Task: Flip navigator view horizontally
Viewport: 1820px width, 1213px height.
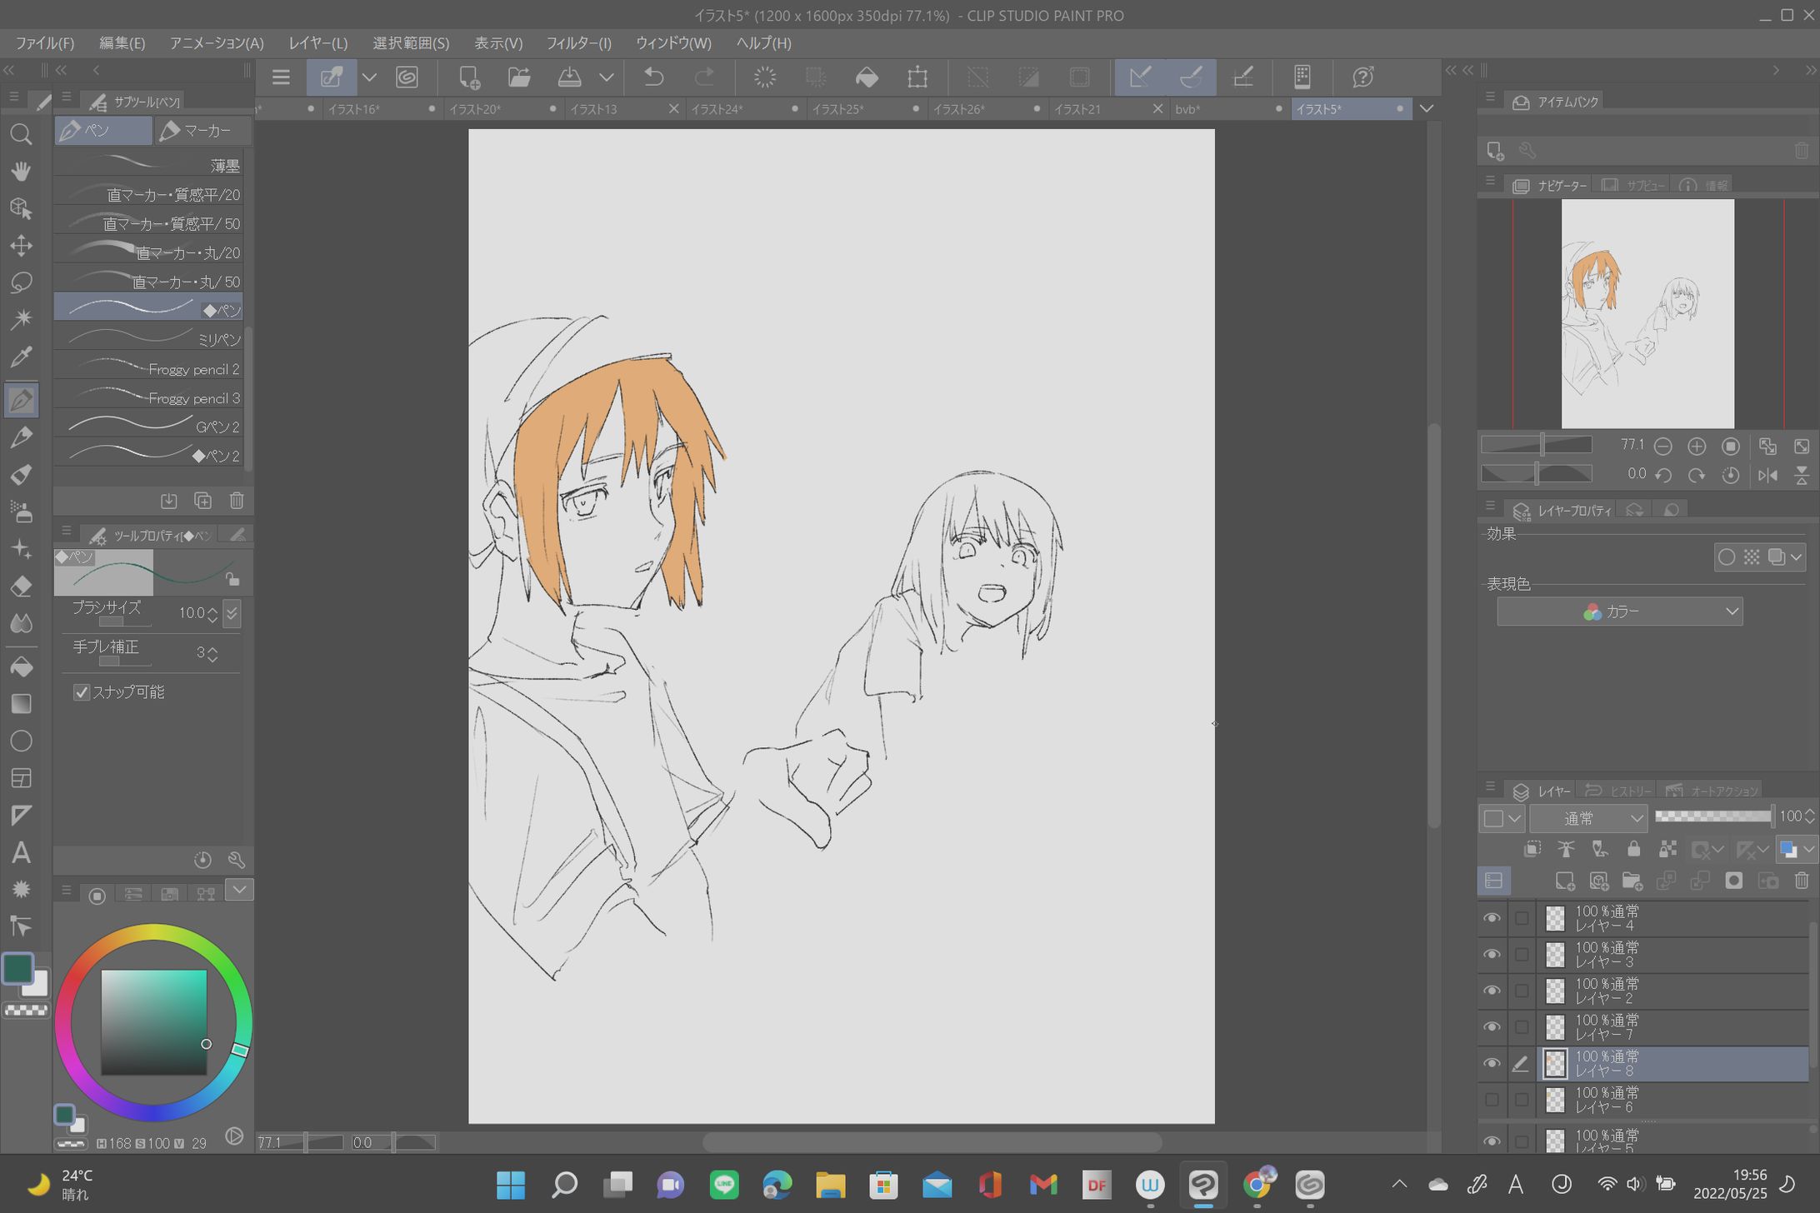Action: 1767,475
